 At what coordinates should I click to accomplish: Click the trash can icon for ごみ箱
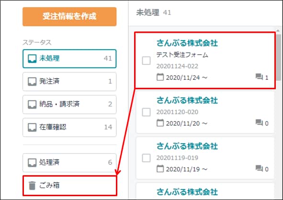tap(32, 186)
